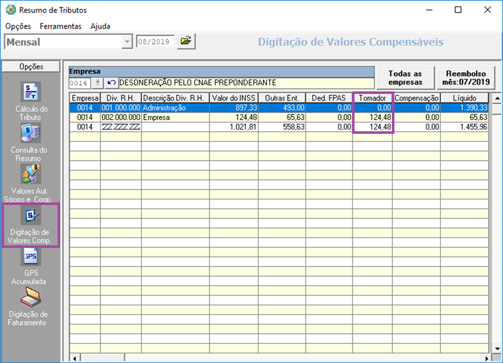Click Líquido value 1.390,33
This screenshot has height=363, width=503.
465,108
